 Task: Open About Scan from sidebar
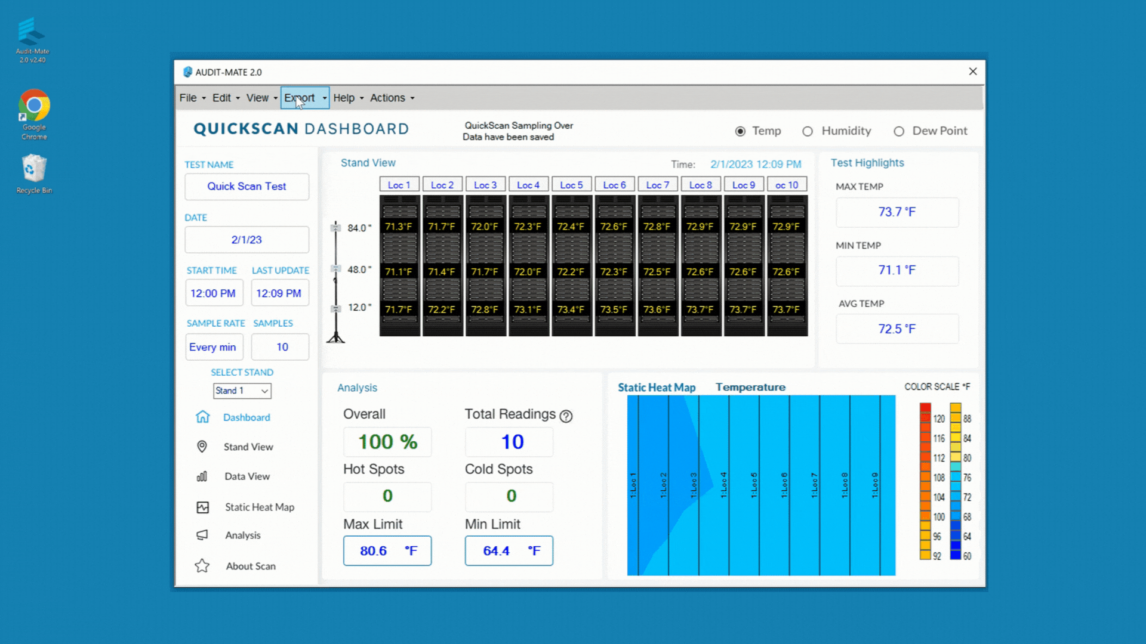251,566
